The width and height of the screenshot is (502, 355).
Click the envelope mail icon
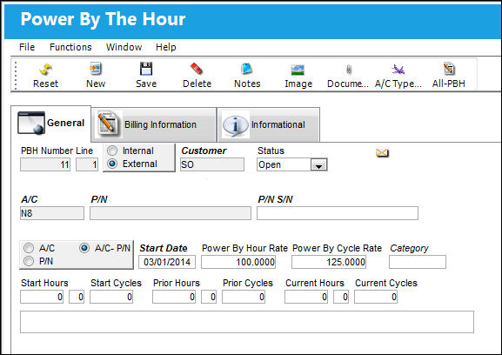click(382, 153)
